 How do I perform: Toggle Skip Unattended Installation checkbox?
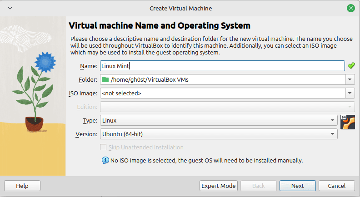tap(103, 147)
